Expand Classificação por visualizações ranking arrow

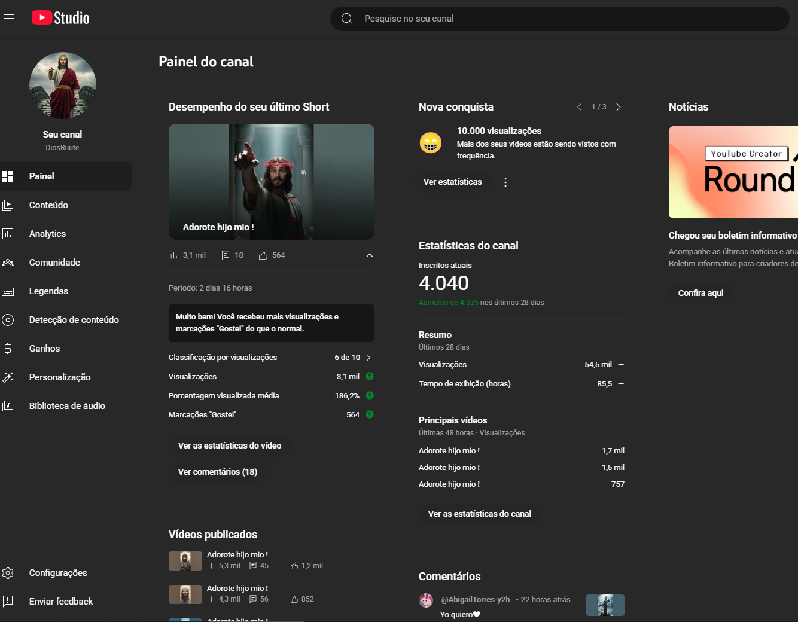368,358
